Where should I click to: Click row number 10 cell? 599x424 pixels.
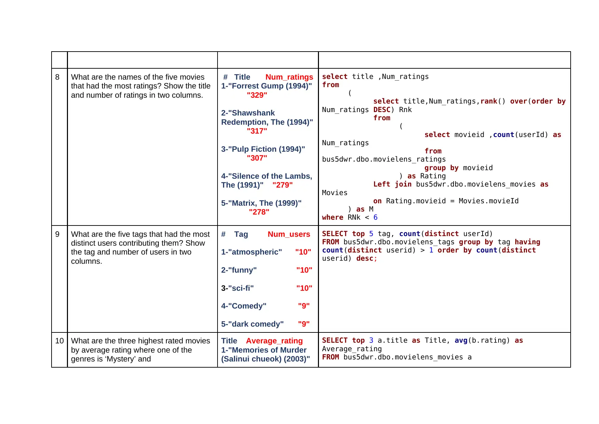[x=59, y=350]
